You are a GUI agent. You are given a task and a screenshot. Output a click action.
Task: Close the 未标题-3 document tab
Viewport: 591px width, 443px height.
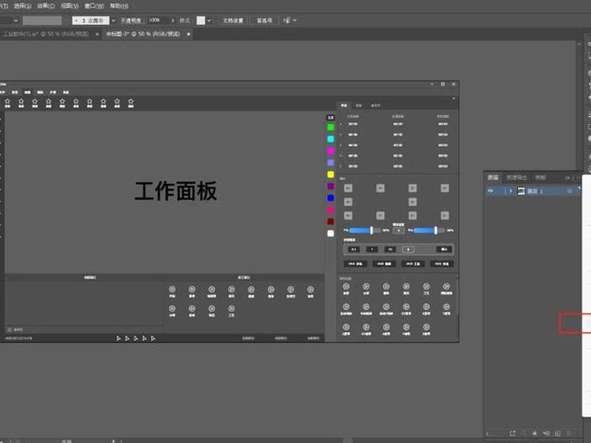tap(188, 34)
